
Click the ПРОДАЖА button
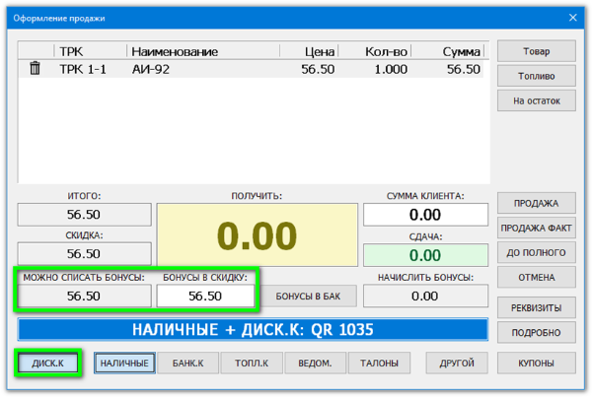tap(536, 204)
